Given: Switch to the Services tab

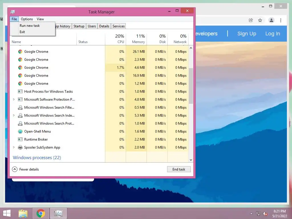Looking at the screenshot, I should (119, 26).
